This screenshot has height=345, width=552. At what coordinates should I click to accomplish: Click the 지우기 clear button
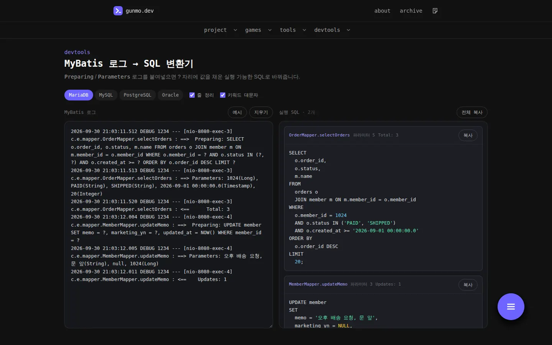pyautogui.click(x=261, y=112)
